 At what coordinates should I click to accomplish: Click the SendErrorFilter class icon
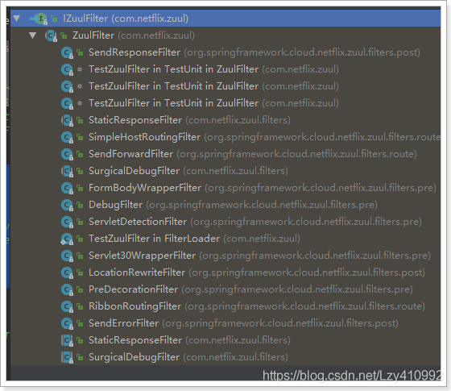coord(67,323)
